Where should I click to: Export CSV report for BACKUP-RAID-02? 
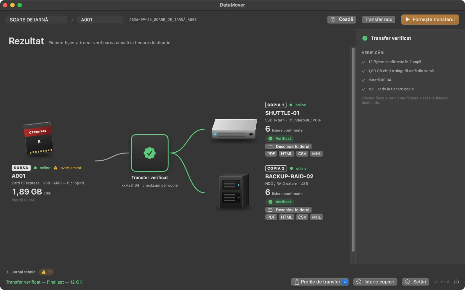coord(302,217)
